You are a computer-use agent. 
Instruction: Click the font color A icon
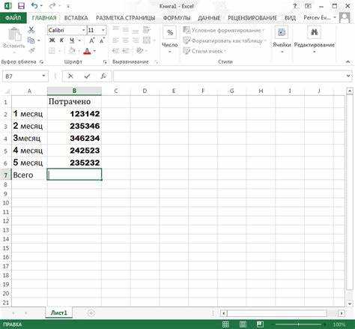[x=87, y=51]
